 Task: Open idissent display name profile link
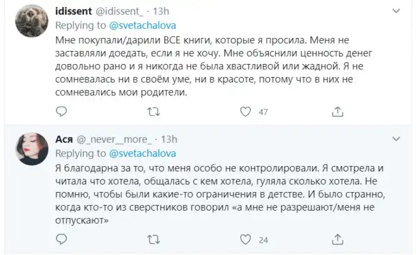[74, 11]
